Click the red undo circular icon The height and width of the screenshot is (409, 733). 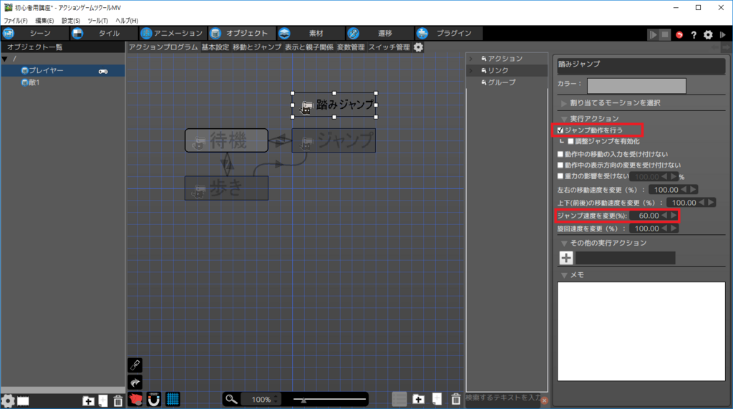click(679, 34)
